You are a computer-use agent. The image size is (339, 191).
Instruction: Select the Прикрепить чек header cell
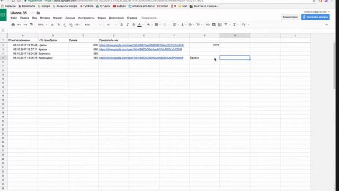pyautogui.click(x=113, y=40)
